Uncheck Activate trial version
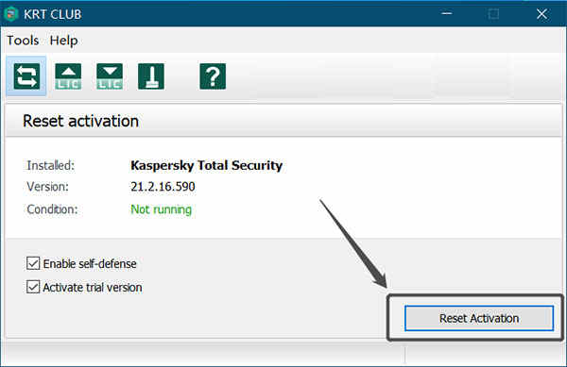This screenshot has height=367, width=567. 33,287
